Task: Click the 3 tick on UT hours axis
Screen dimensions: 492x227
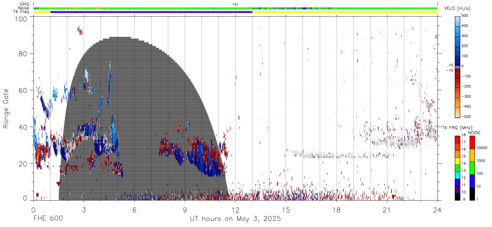Action: 84,210
